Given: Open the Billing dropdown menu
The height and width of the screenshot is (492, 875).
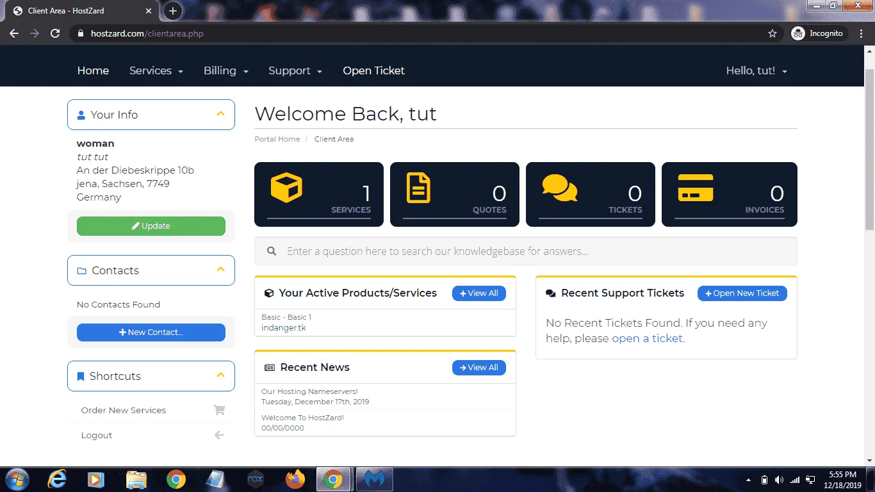Looking at the screenshot, I should (226, 70).
